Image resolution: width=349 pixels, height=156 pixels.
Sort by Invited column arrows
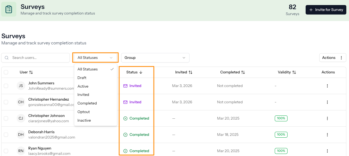(190, 72)
